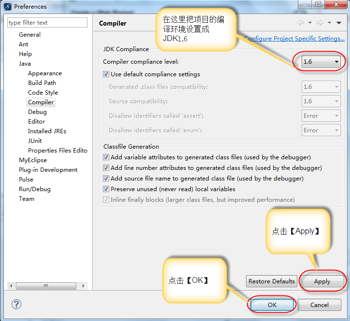Open Installed JREs preferences page
The image size is (350, 321).
click(47, 131)
